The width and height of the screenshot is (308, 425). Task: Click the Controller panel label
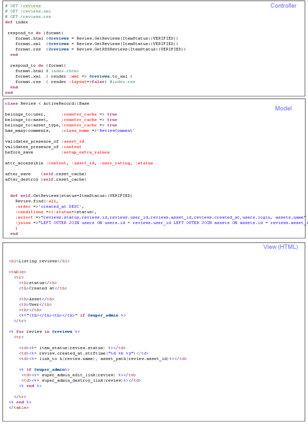click(x=283, y=6)
